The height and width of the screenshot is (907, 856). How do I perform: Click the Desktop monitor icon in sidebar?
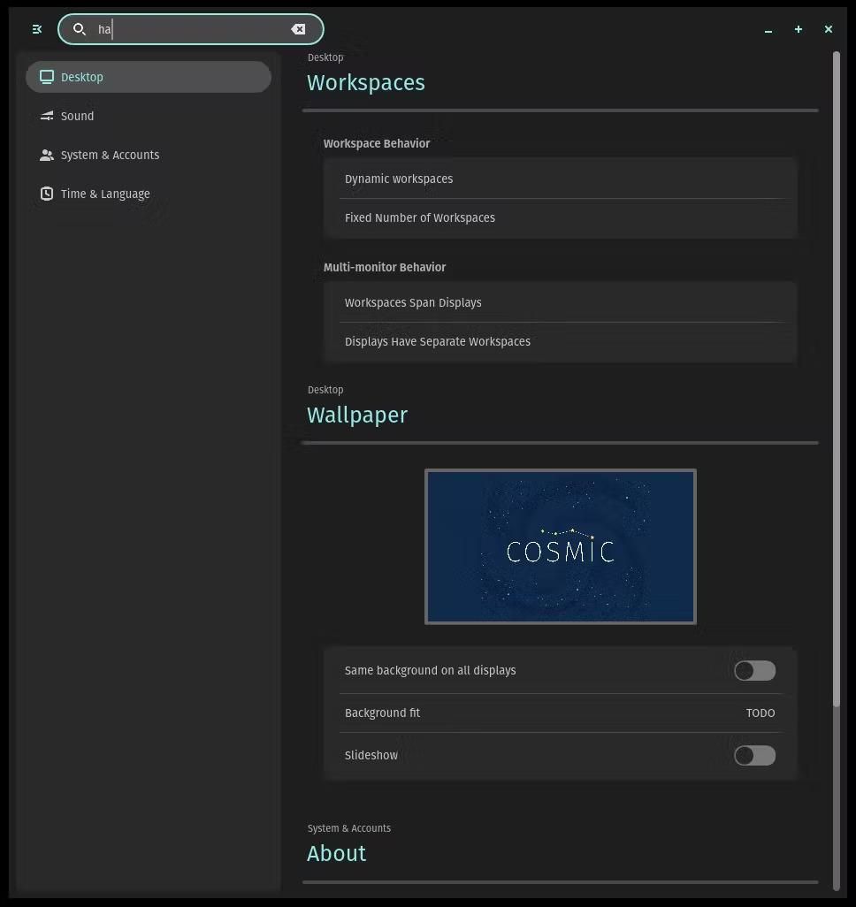click(x=47, y=77)
